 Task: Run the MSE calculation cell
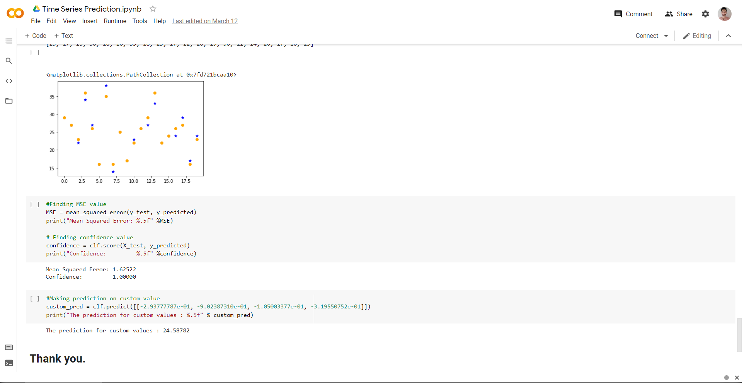[x=35, y=204]
